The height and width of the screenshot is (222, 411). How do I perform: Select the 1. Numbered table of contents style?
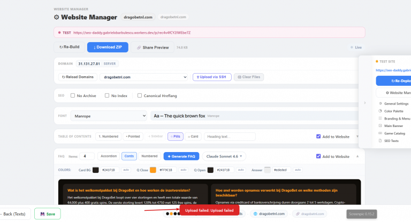[108, 137]
